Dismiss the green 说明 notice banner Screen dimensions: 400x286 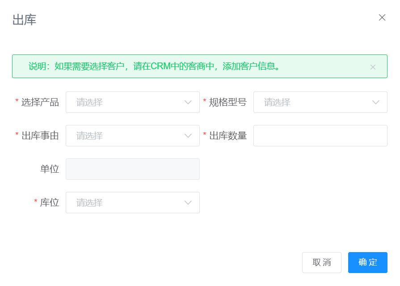click(x=373, y=67)
